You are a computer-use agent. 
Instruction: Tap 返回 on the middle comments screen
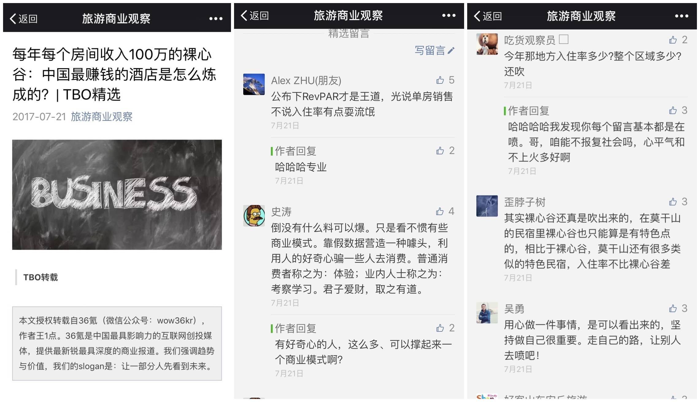point(255,15)
